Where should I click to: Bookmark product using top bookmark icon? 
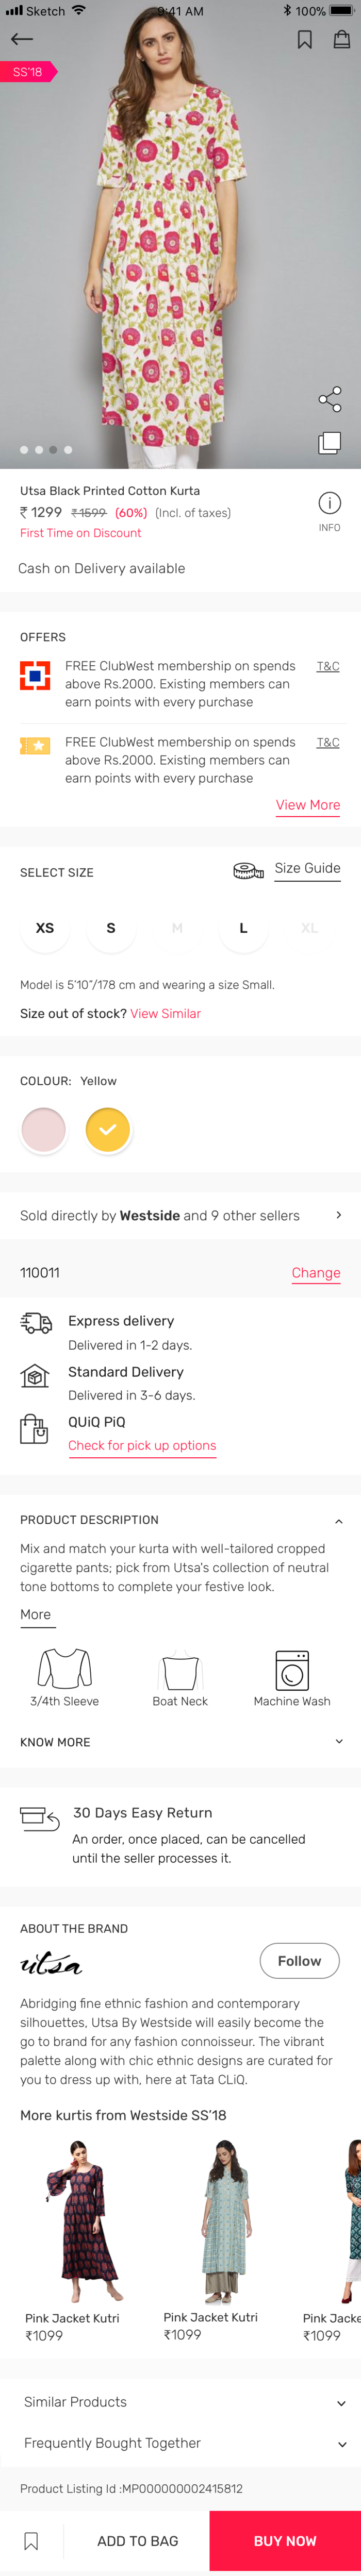click(305, 39)
